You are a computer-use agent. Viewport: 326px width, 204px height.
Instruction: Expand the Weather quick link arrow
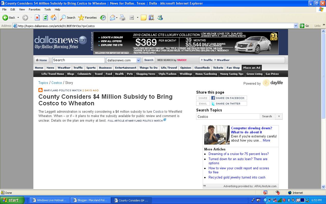click(x=215, y=60)
